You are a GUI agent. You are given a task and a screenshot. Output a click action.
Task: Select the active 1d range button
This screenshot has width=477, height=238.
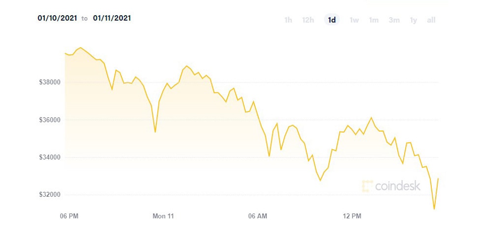click(332, 20)
